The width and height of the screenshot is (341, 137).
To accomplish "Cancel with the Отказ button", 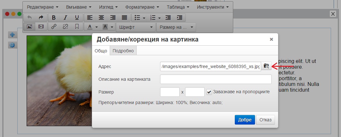I will 265,120.
